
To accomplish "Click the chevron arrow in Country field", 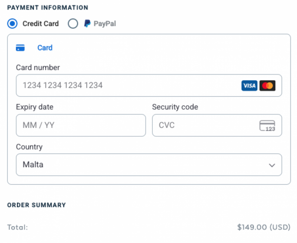I will [272, 165].
